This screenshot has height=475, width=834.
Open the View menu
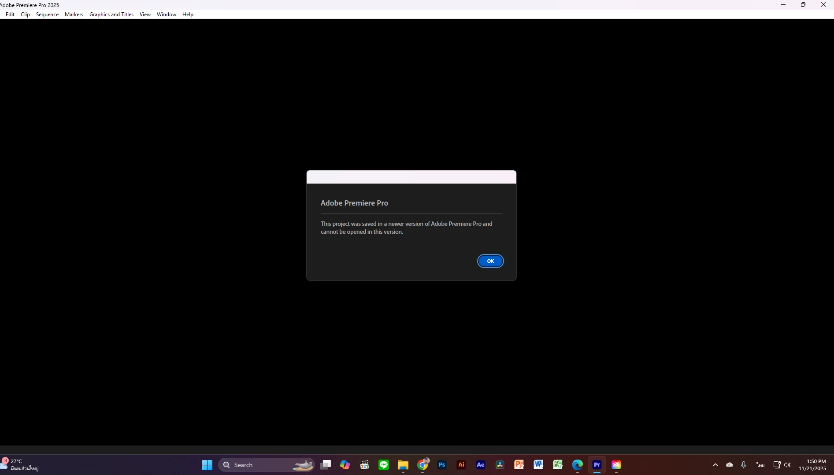point(145,15)
